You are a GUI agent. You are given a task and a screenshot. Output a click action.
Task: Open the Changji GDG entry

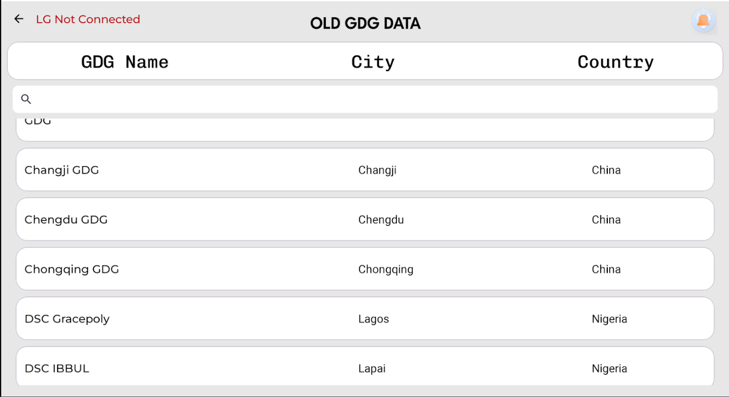pyautogui.click(x=62, y=170)
